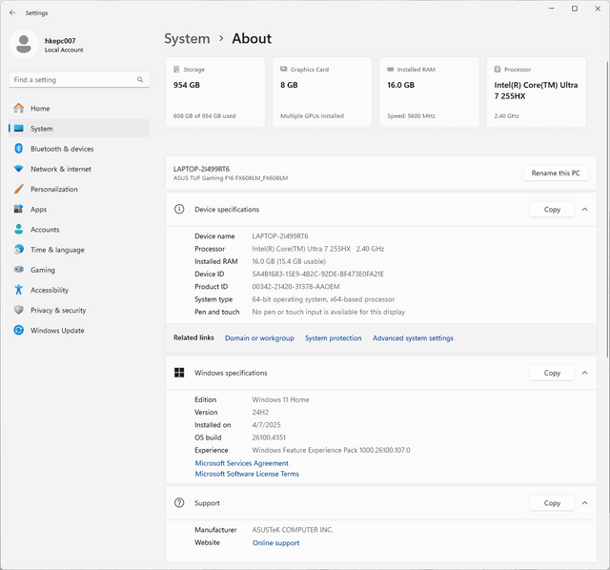Click the 954 GB storage value
Image resolution: width=610 pixels, height=570 pixels.
tap(187, 85)
